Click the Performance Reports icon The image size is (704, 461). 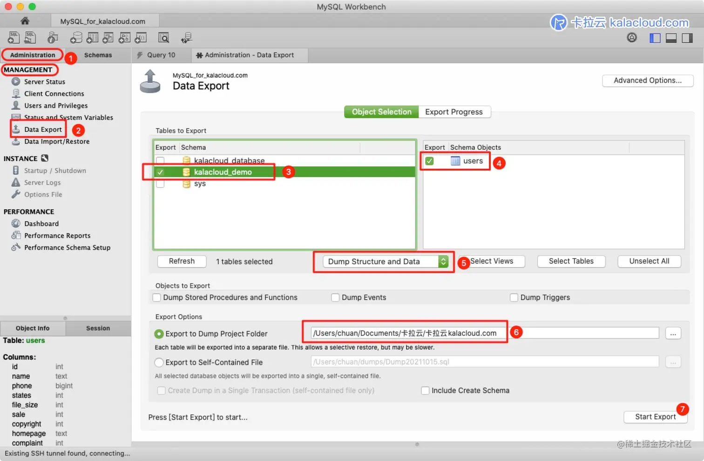(16, 235)
